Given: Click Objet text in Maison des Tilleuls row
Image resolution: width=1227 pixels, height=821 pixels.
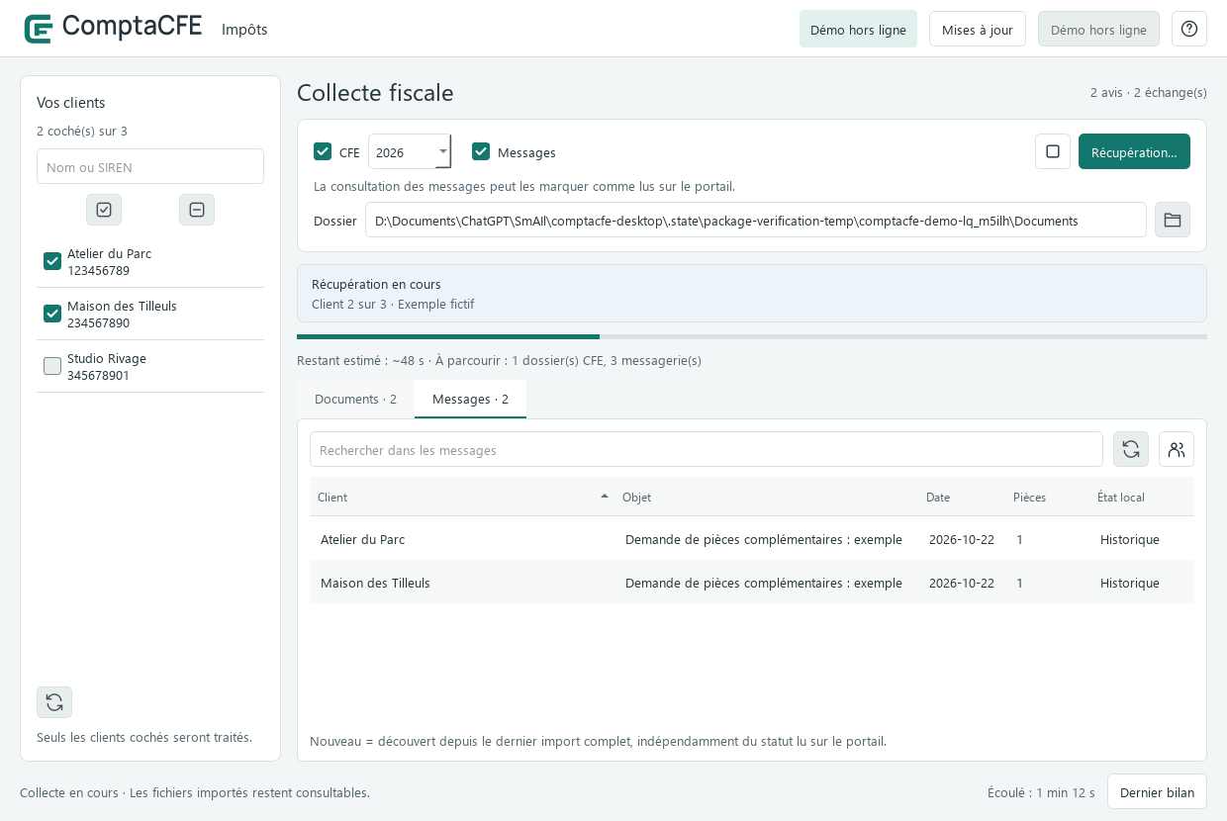Looking at the screenshot, I should [x=764, y=583].
